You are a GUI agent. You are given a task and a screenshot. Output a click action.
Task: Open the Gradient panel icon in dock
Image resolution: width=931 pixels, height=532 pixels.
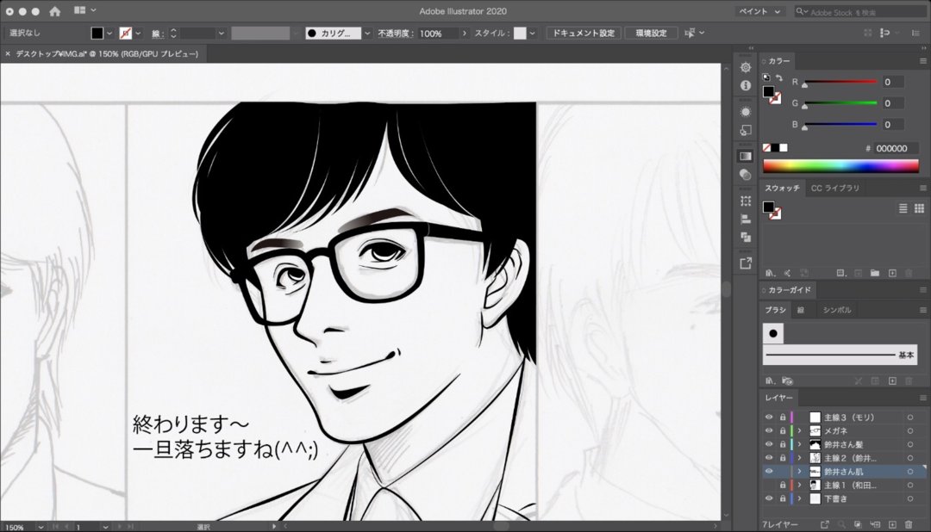coord(746,156)
